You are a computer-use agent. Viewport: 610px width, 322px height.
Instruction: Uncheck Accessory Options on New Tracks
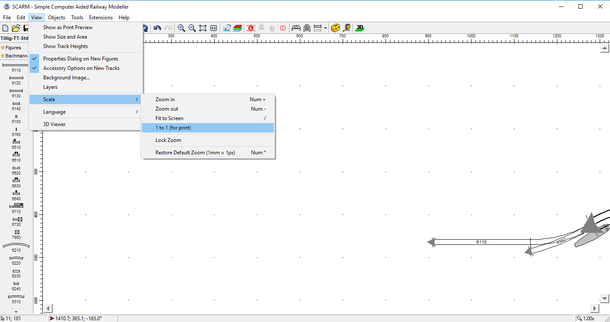pos(86,68)
